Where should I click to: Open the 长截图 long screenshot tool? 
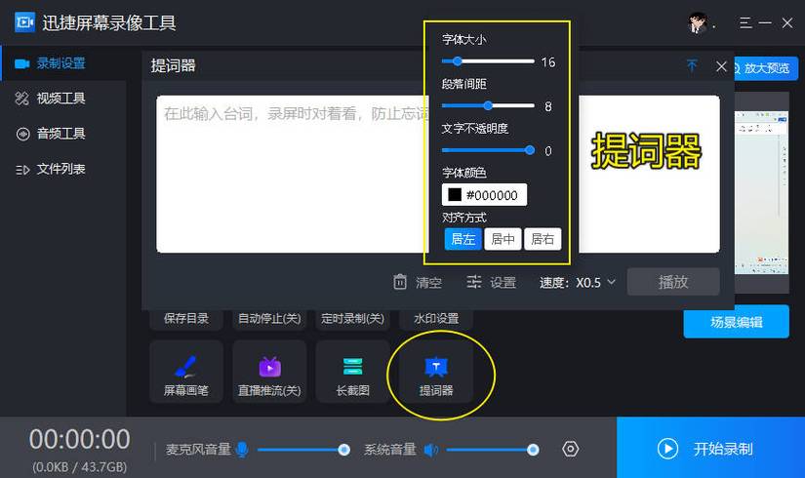coord(352,372)
